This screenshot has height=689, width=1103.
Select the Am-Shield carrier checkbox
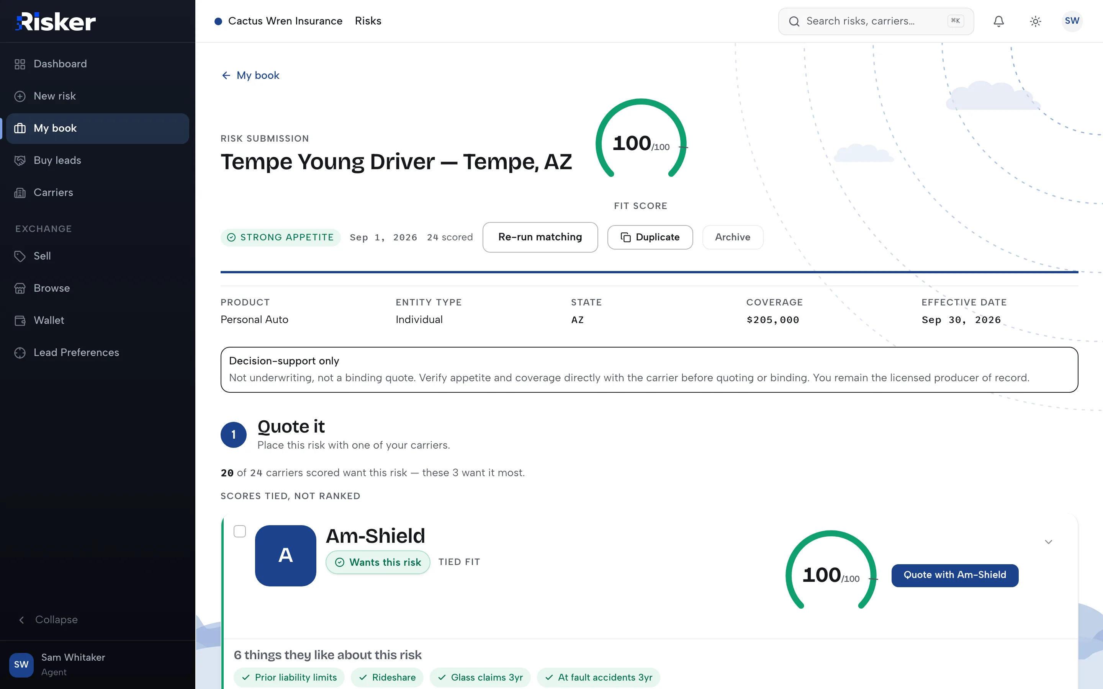[x=240, y=531]
